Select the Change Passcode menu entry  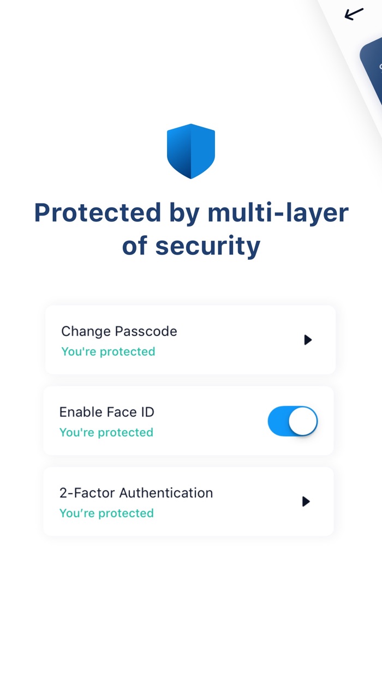pos(118,331)
